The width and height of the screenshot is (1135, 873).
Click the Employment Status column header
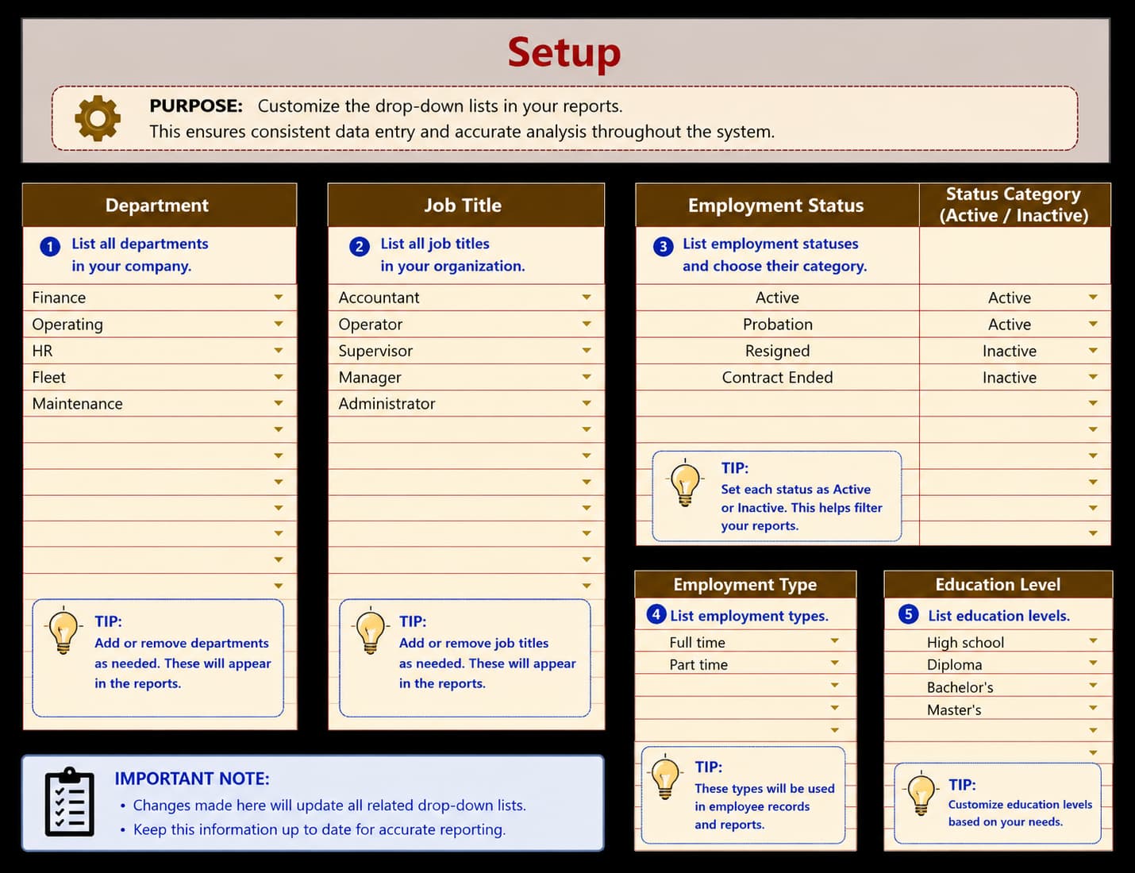pos(777,206)
